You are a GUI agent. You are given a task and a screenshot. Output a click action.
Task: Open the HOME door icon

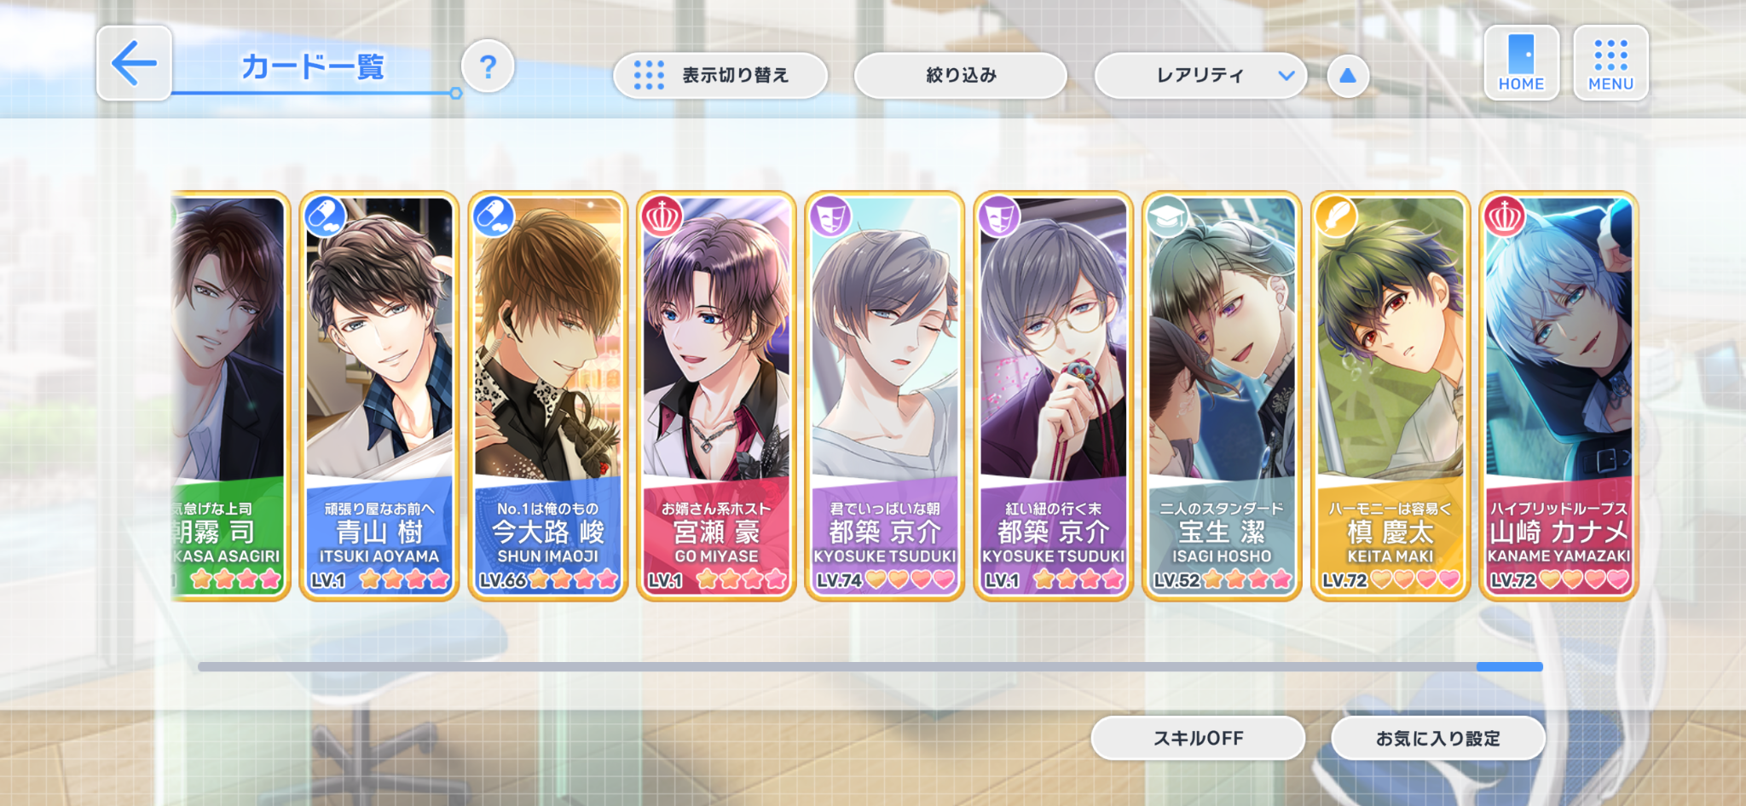click(1521, 63)
